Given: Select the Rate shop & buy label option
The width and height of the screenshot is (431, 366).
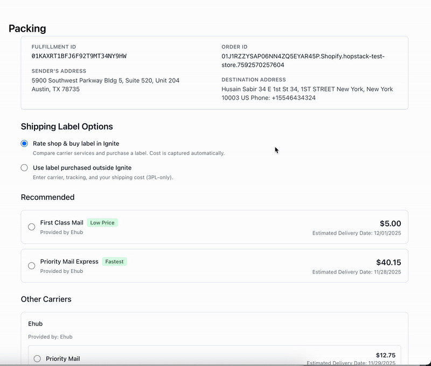Looking at the screenshot, I should click(x=24, y=143).
